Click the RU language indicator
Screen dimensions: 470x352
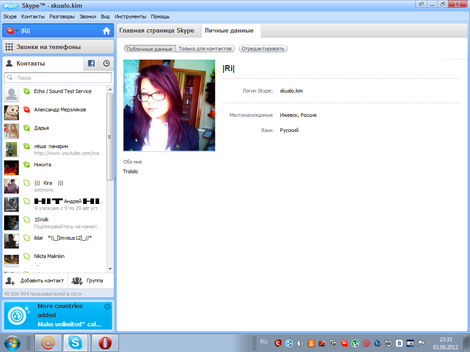coord(264,342)
